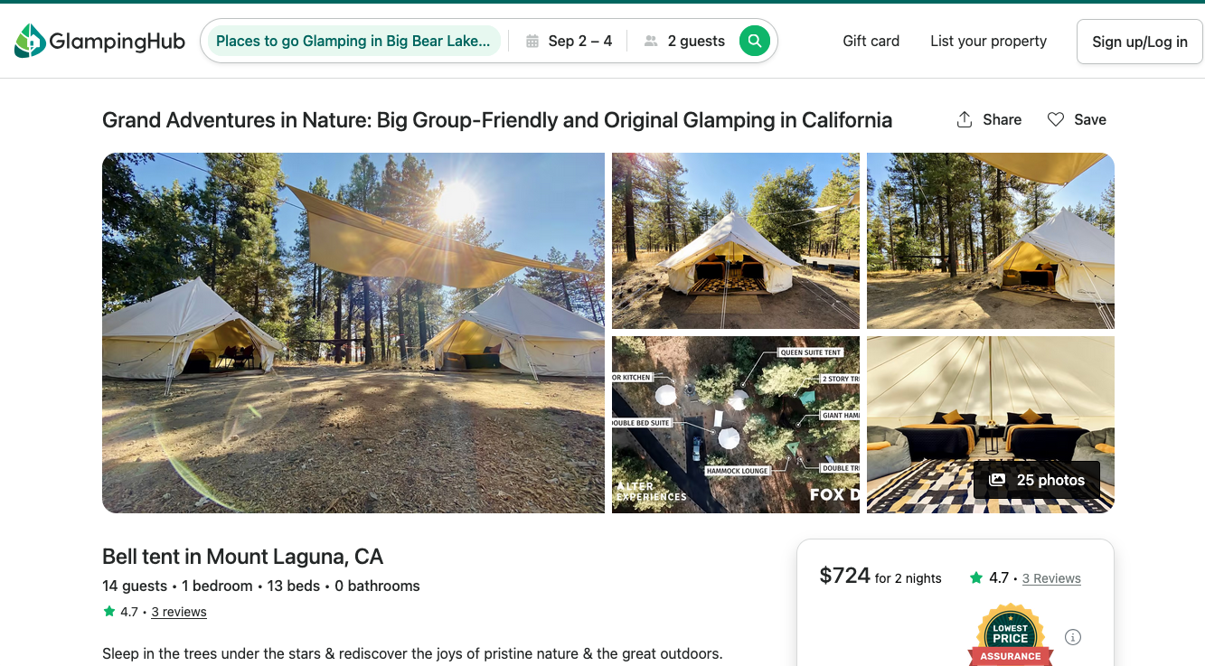Click the calendar icon beside dates
Screen dimensions: 1205x666
coord(532,41)
